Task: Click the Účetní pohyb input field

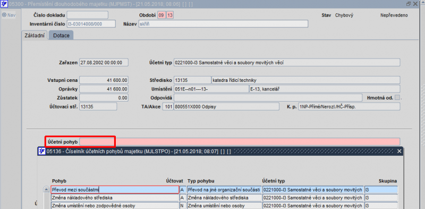Action: [240, 141]
